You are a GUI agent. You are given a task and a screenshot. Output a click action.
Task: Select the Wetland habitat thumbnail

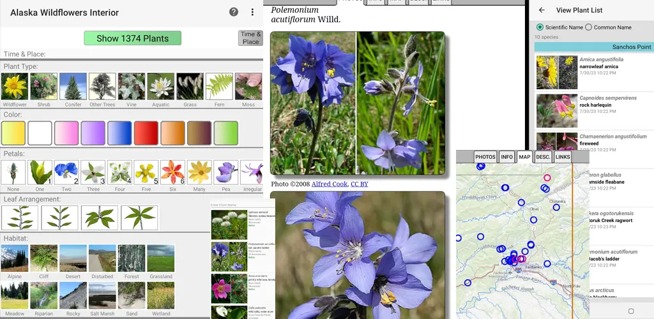[x=160, y=295]
